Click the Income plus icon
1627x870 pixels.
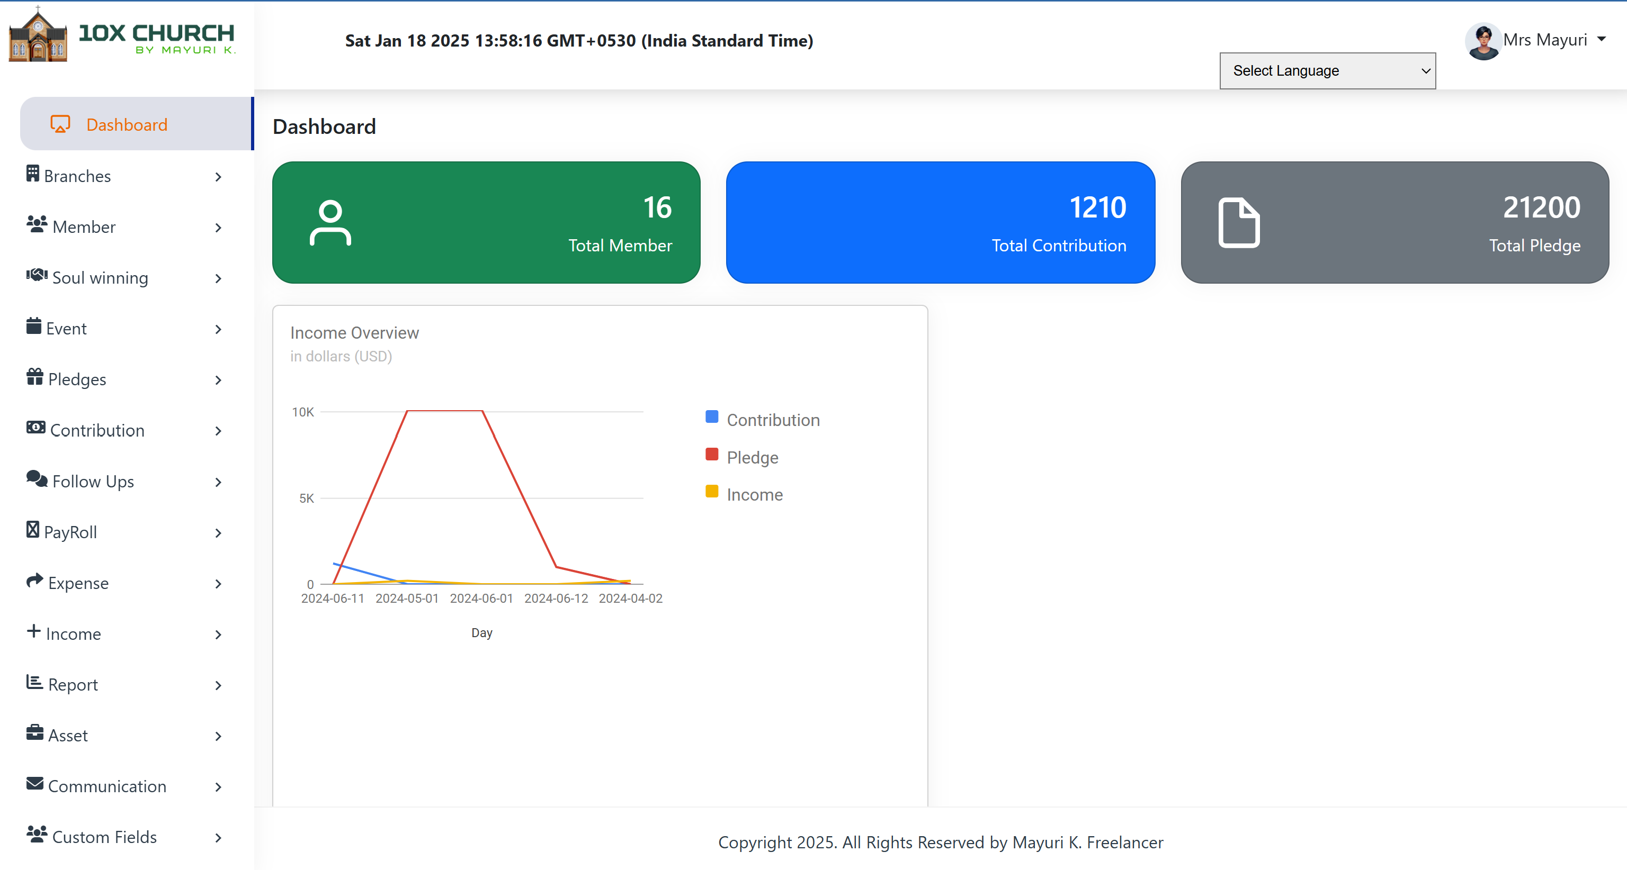point(33,631)
